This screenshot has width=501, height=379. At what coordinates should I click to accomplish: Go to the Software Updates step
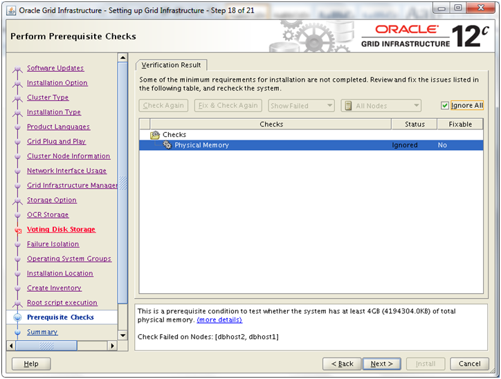(55, 68)
